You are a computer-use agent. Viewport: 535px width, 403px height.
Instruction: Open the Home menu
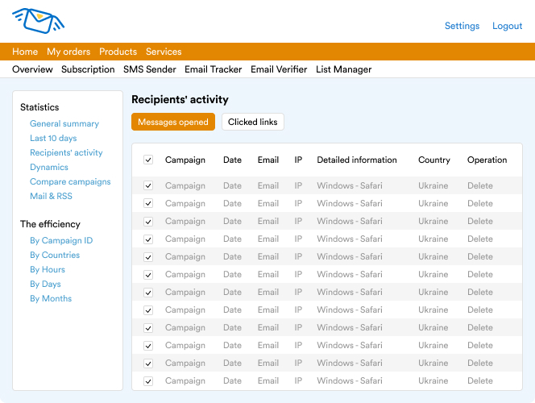[x=25, y=52]
